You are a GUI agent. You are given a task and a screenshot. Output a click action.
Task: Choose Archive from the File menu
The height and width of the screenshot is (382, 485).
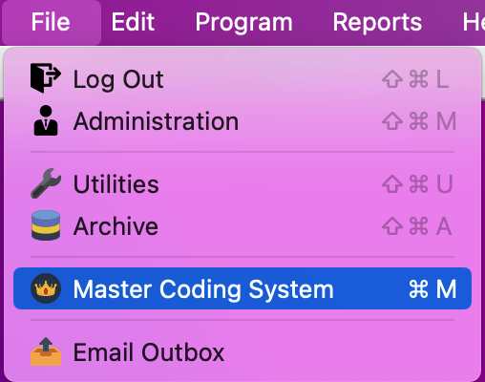[242, 225]
